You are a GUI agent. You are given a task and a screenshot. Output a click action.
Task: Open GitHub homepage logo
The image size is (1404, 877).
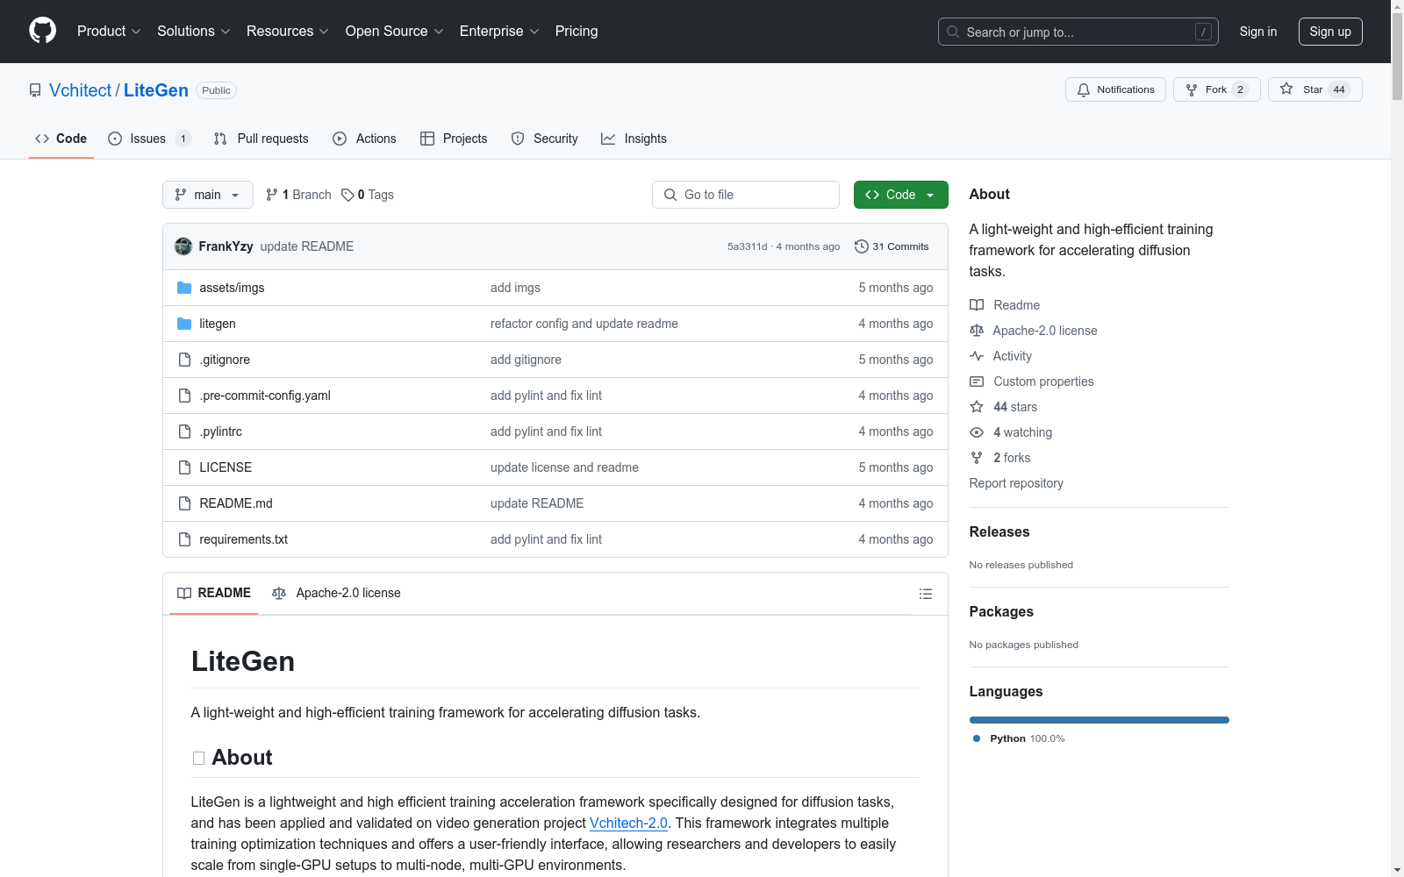[x=42, y=31]
